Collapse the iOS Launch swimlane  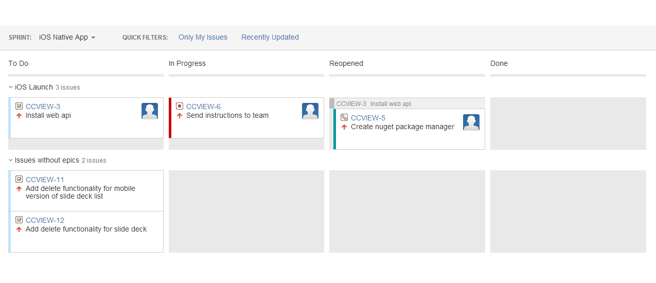[x=11, y=87]
